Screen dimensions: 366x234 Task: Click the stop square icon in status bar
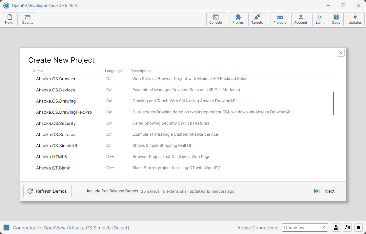[358, 227]
